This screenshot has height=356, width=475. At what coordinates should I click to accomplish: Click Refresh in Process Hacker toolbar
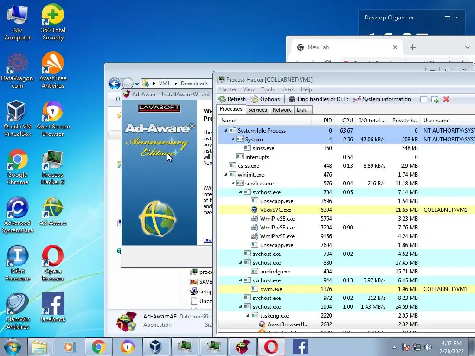point(232,99)
